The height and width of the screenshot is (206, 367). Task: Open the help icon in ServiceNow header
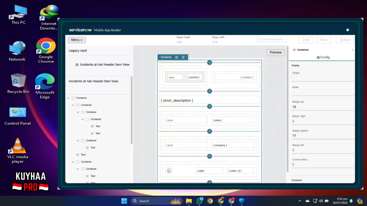pyautogui.click(x=348, y=30)
